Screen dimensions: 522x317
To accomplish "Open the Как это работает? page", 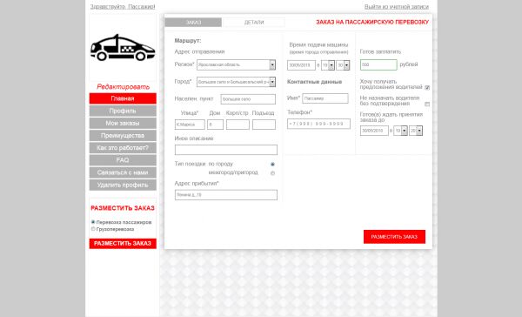I will tap(123, 148).
